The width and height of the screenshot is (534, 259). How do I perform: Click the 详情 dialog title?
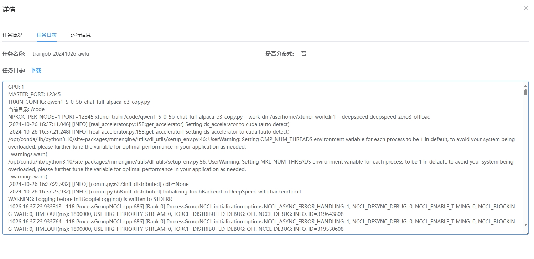tap(9, 10)
